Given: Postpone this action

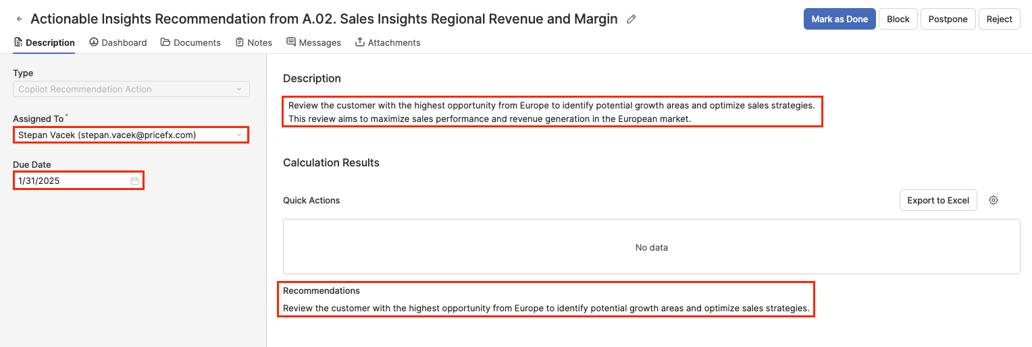Looking at the screenshot, I should click(948, 19).
